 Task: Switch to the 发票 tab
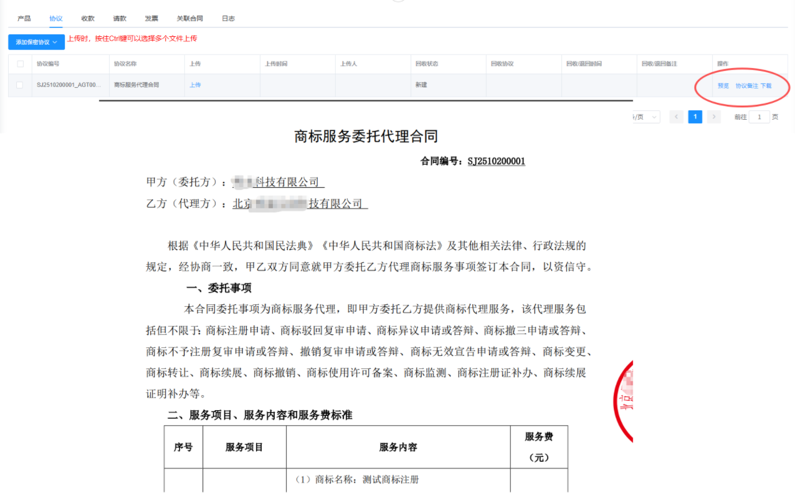(151, 18)
